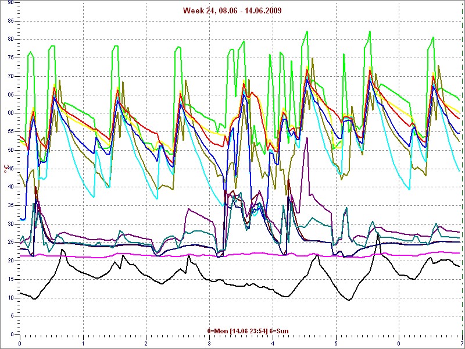Pick day 4 label on the horizontal axis
This screenshot has width=465, height=349.
click(273, 344)
